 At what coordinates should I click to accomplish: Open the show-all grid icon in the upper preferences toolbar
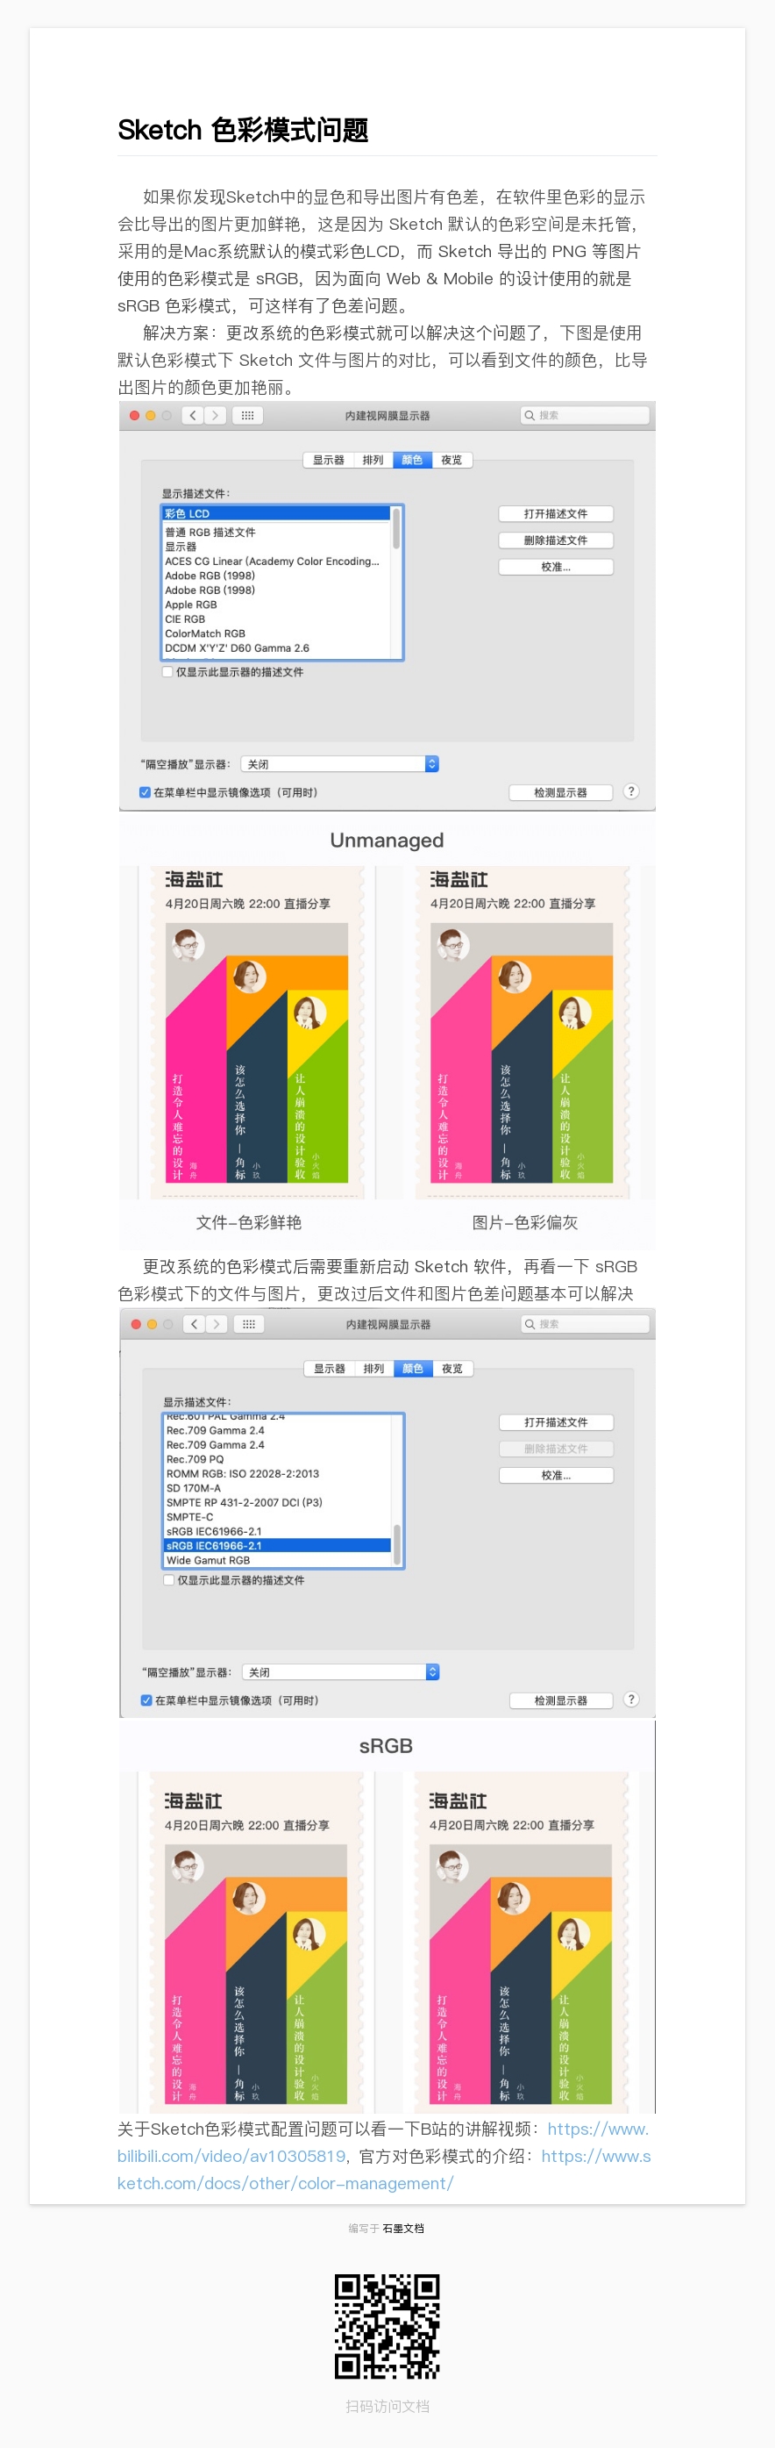(x=248, y=415)
